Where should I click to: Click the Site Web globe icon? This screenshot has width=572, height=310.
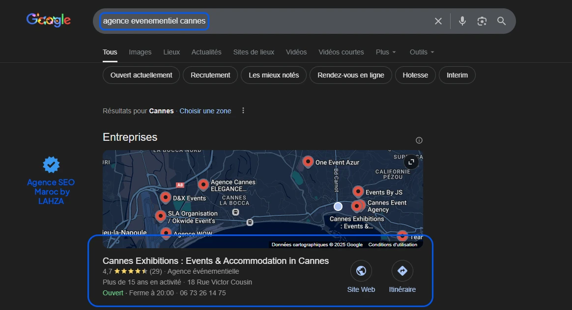361,271
